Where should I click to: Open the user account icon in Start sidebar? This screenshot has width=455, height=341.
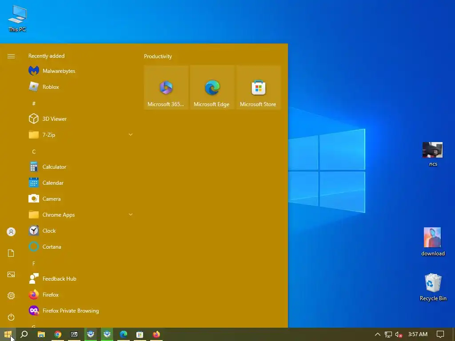(x=11, y=232)
